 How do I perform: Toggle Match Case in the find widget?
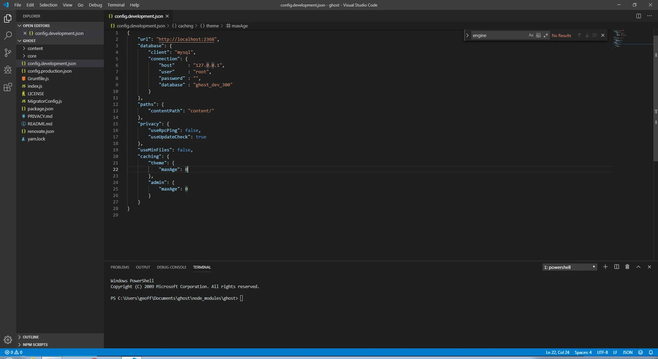pos(531,35)
